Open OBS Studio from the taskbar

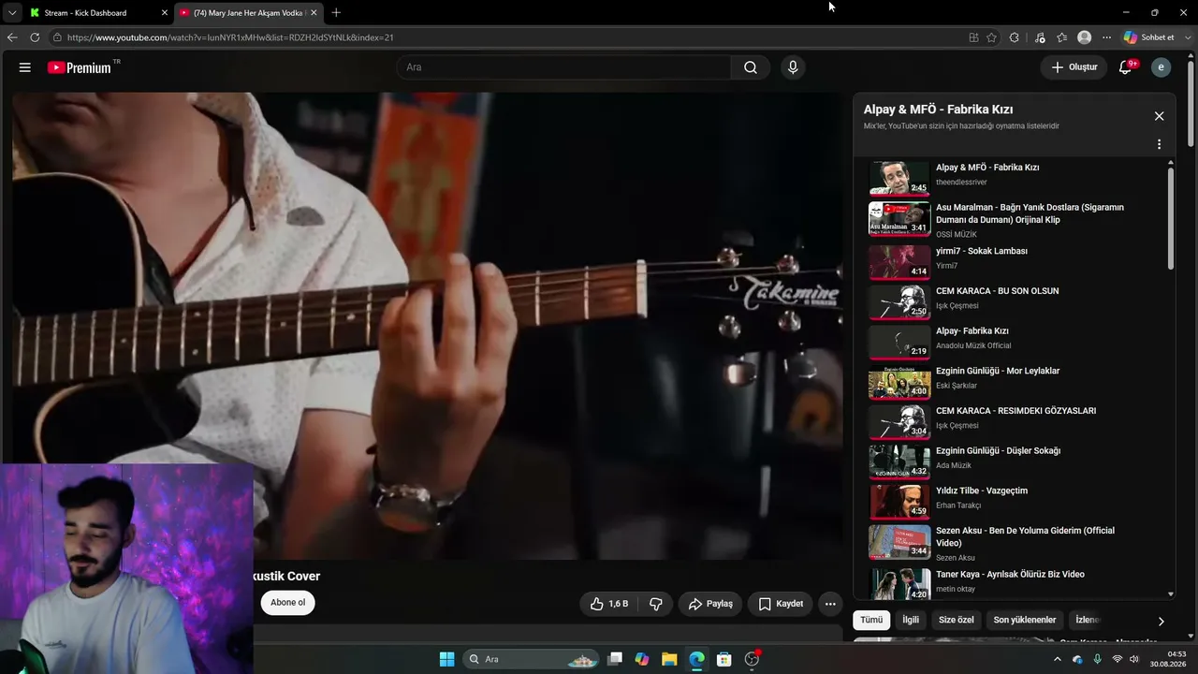752,659
